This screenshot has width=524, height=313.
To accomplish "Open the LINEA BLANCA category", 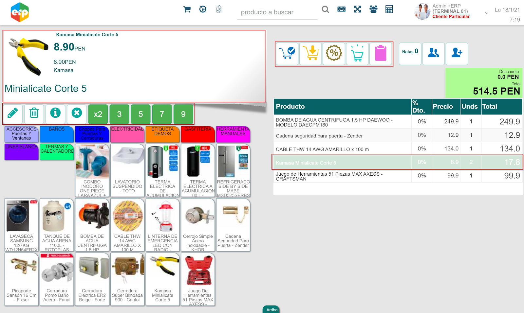I will [22, 152].
